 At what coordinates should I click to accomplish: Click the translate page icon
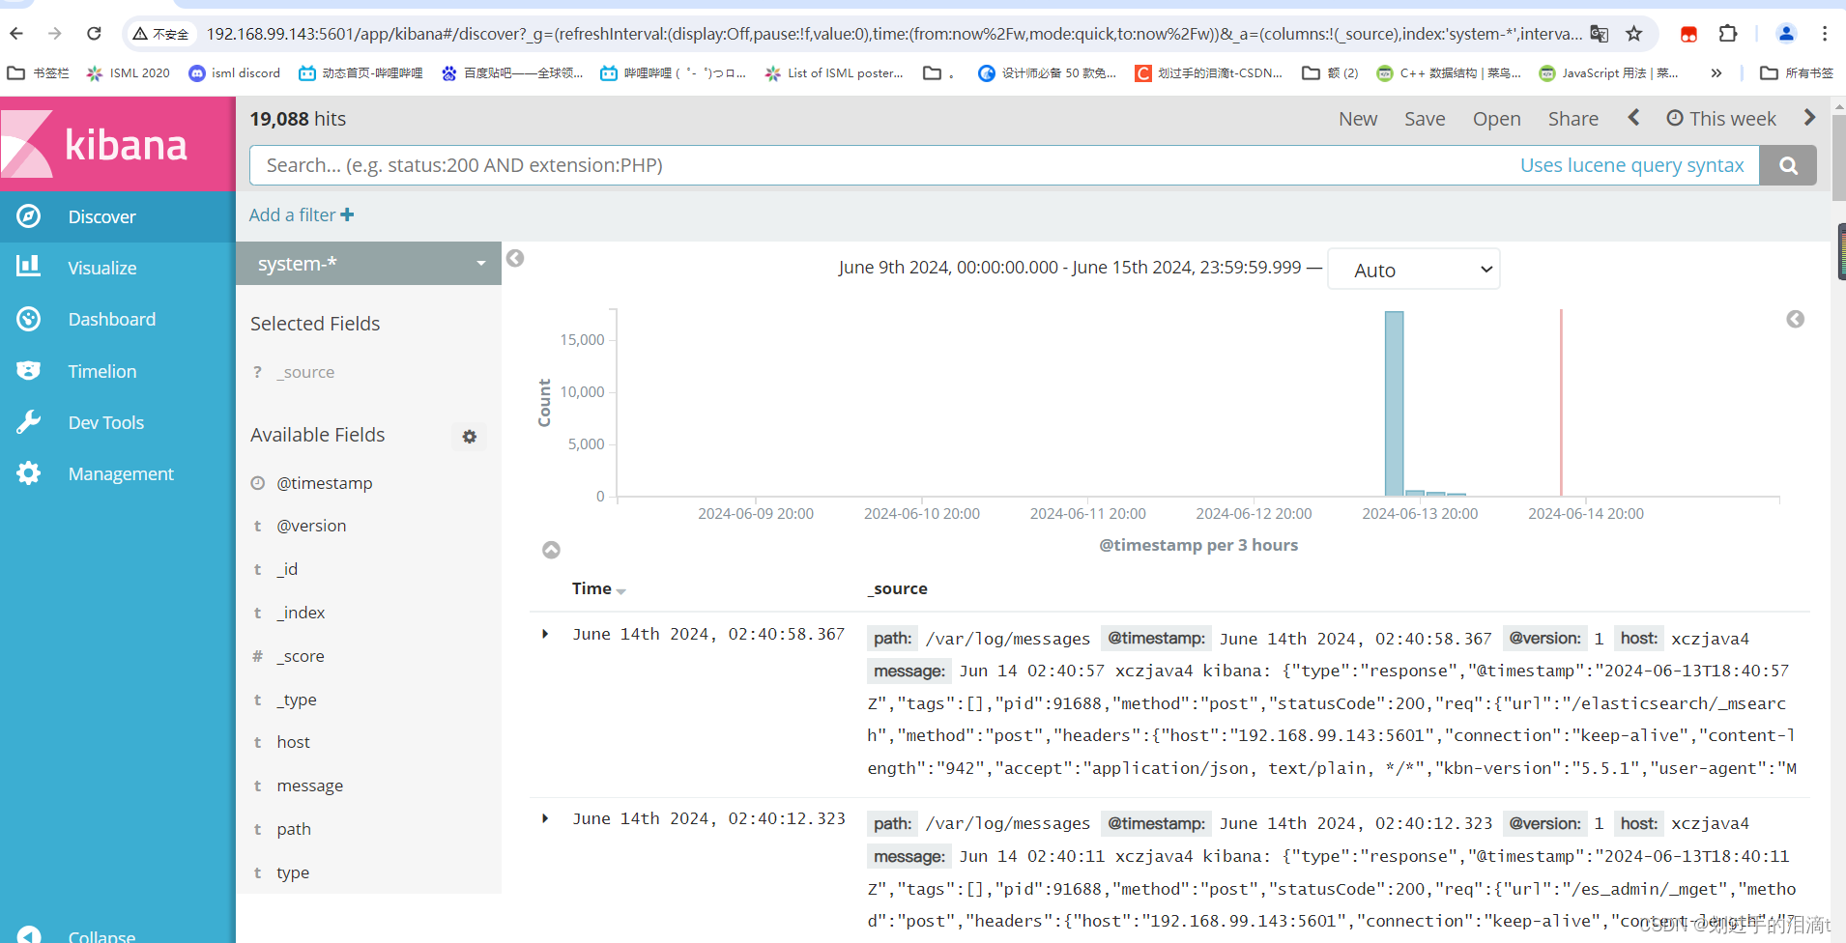coord(1599,34)
